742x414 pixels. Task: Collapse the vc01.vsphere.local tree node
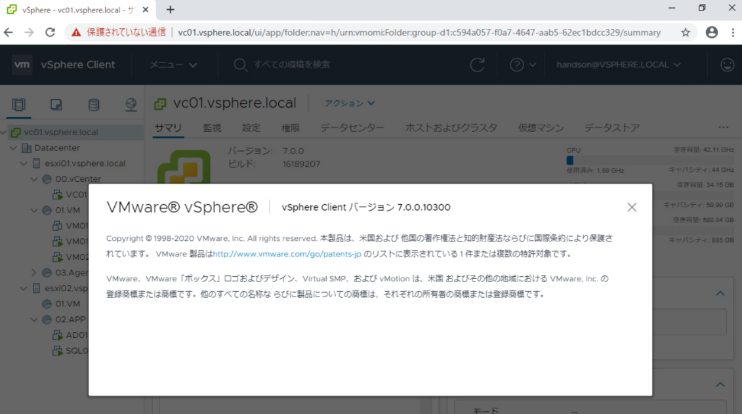point(4,133)
